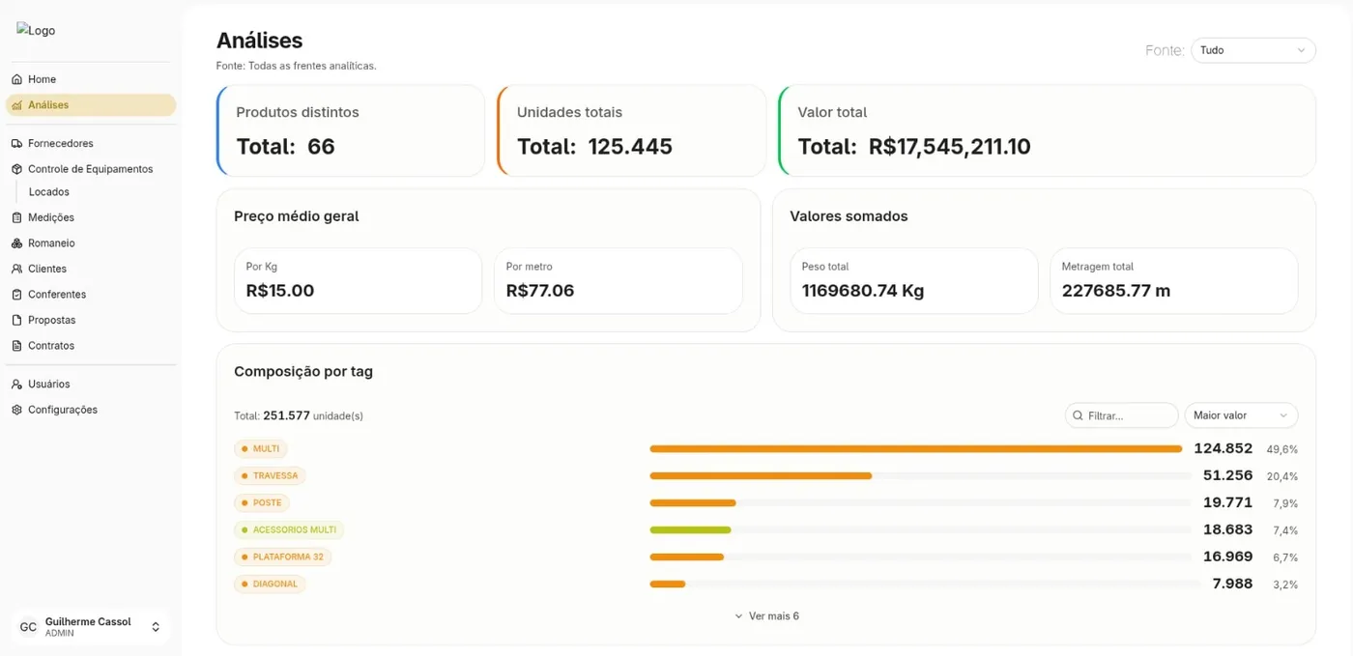Click the Home house icon
1353x656 pixels.
click(x=16, y=79)
